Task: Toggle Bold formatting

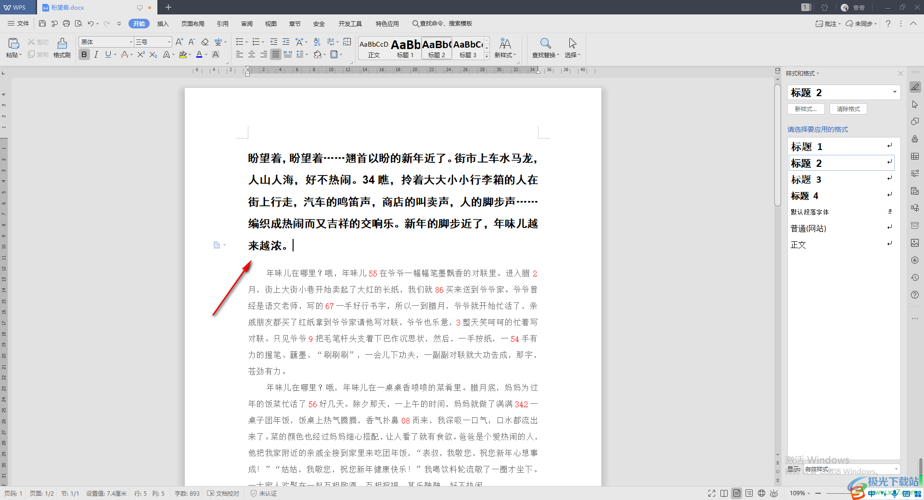Action: tap(84, 54)
